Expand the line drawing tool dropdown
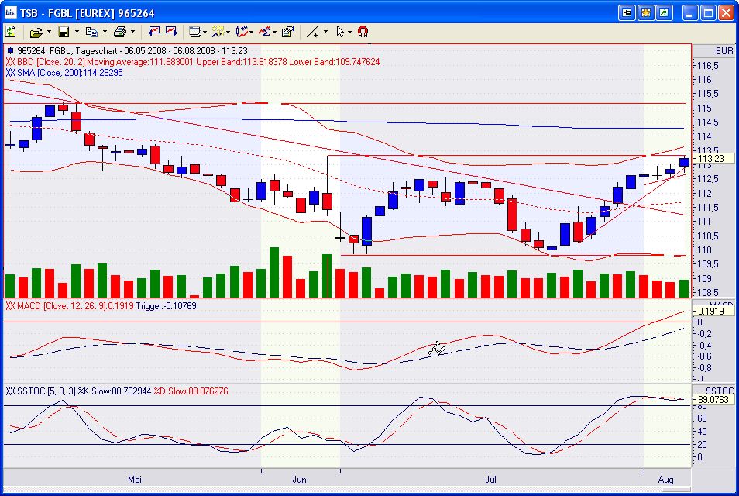The image size is (739, 496). point(325,32)
